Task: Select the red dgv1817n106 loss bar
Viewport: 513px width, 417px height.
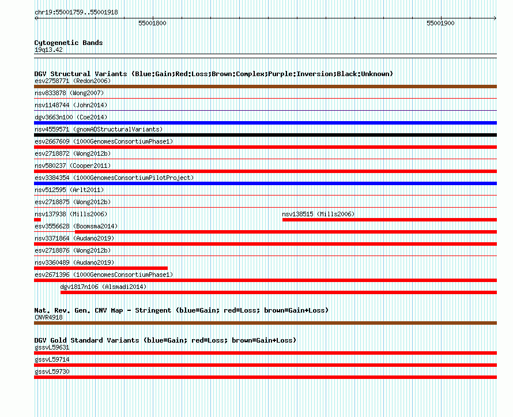Action: 279,292
